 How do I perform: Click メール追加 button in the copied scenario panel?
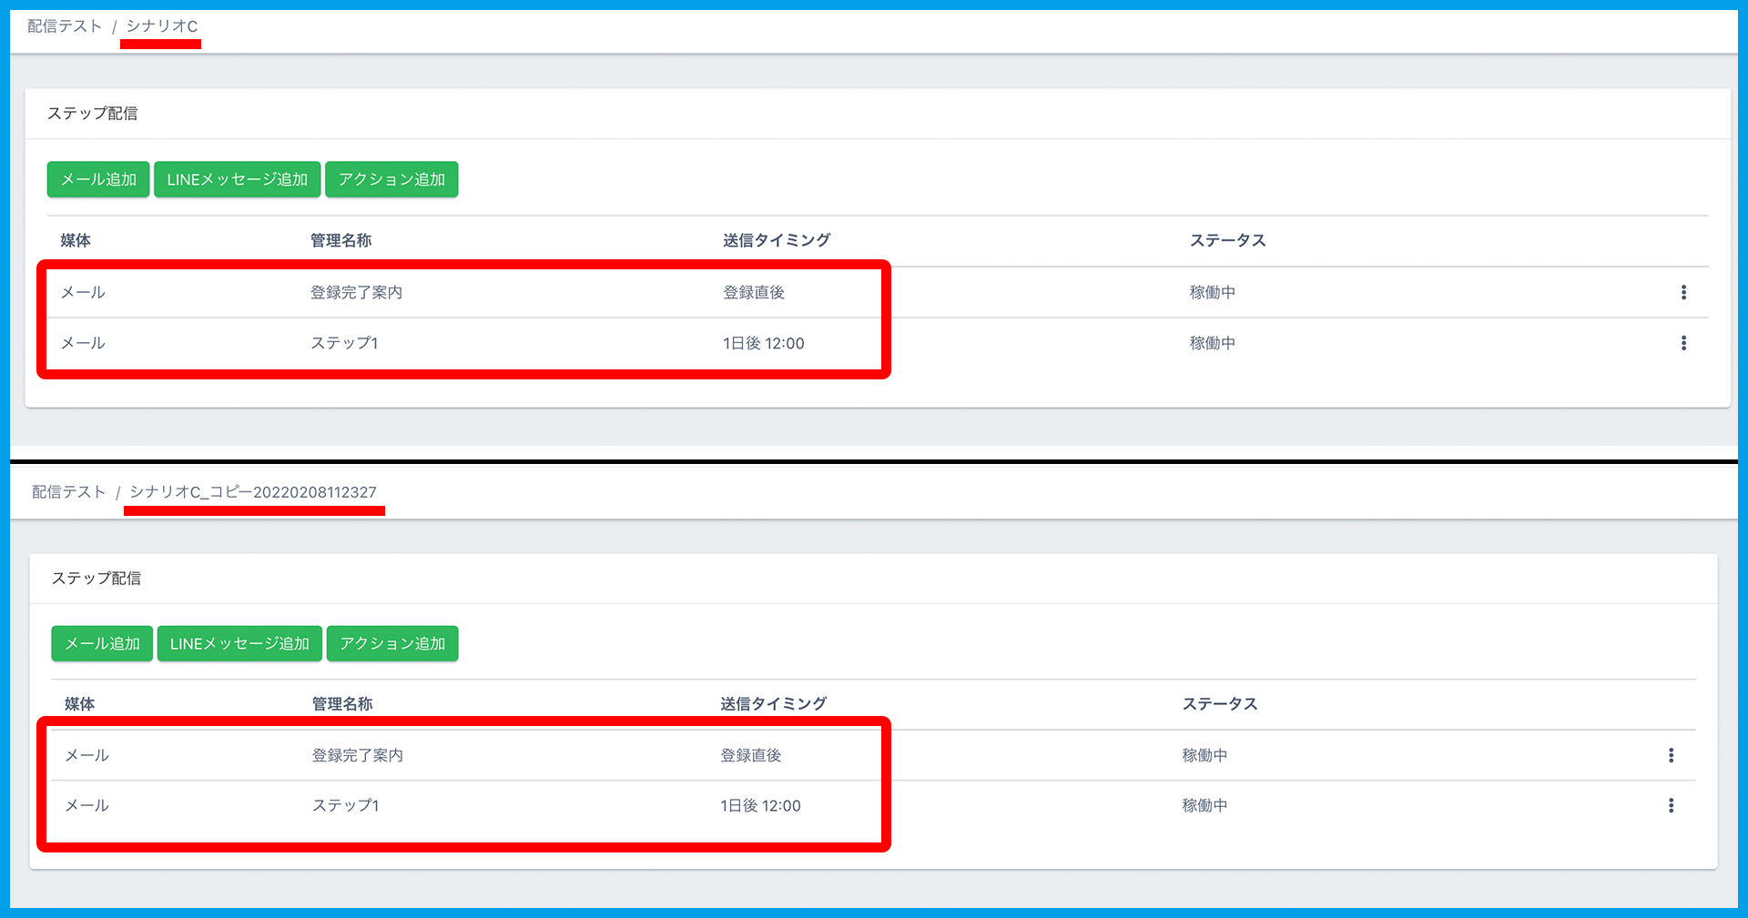coord(102,643)
